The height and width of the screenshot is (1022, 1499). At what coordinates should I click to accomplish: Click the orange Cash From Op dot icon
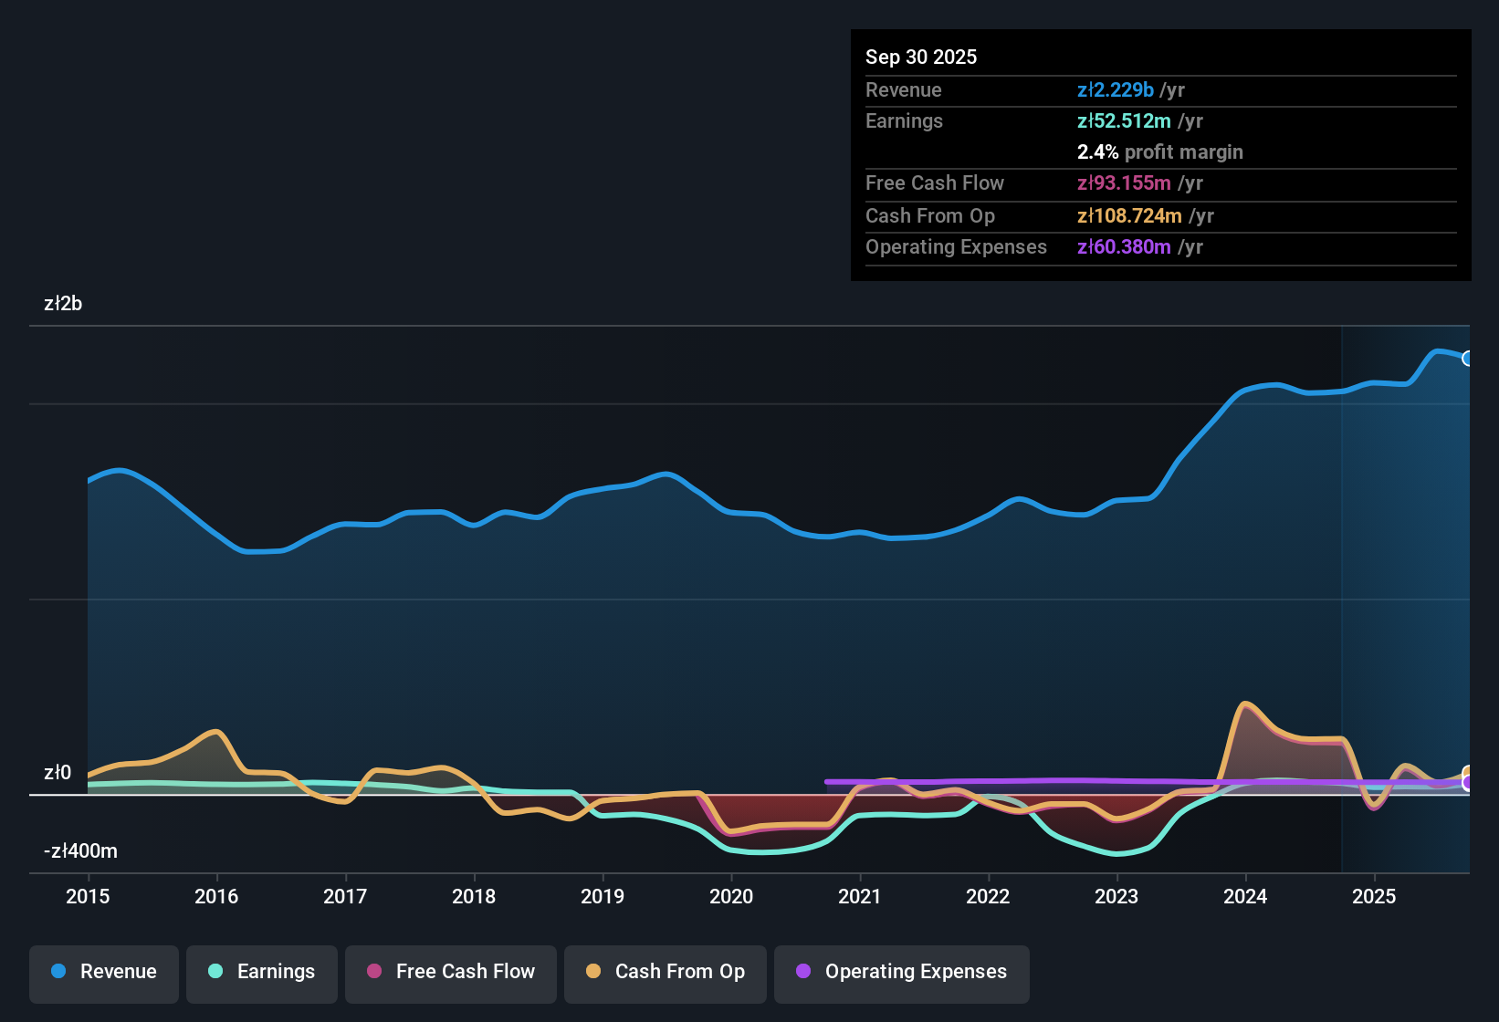(592, 972)
